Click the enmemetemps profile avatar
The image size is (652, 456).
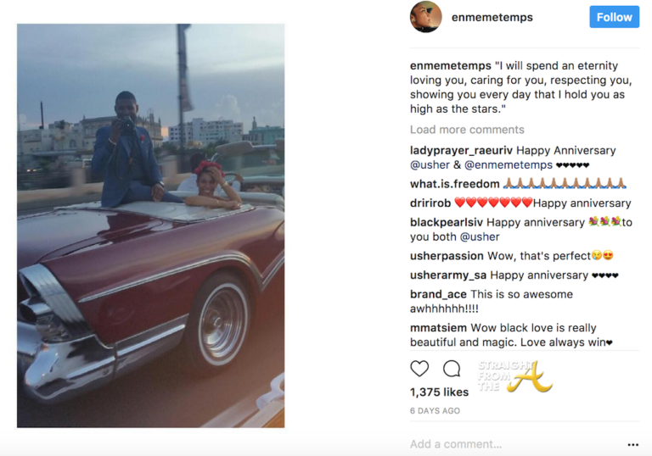pyautogui.click(x=426, y=17)
